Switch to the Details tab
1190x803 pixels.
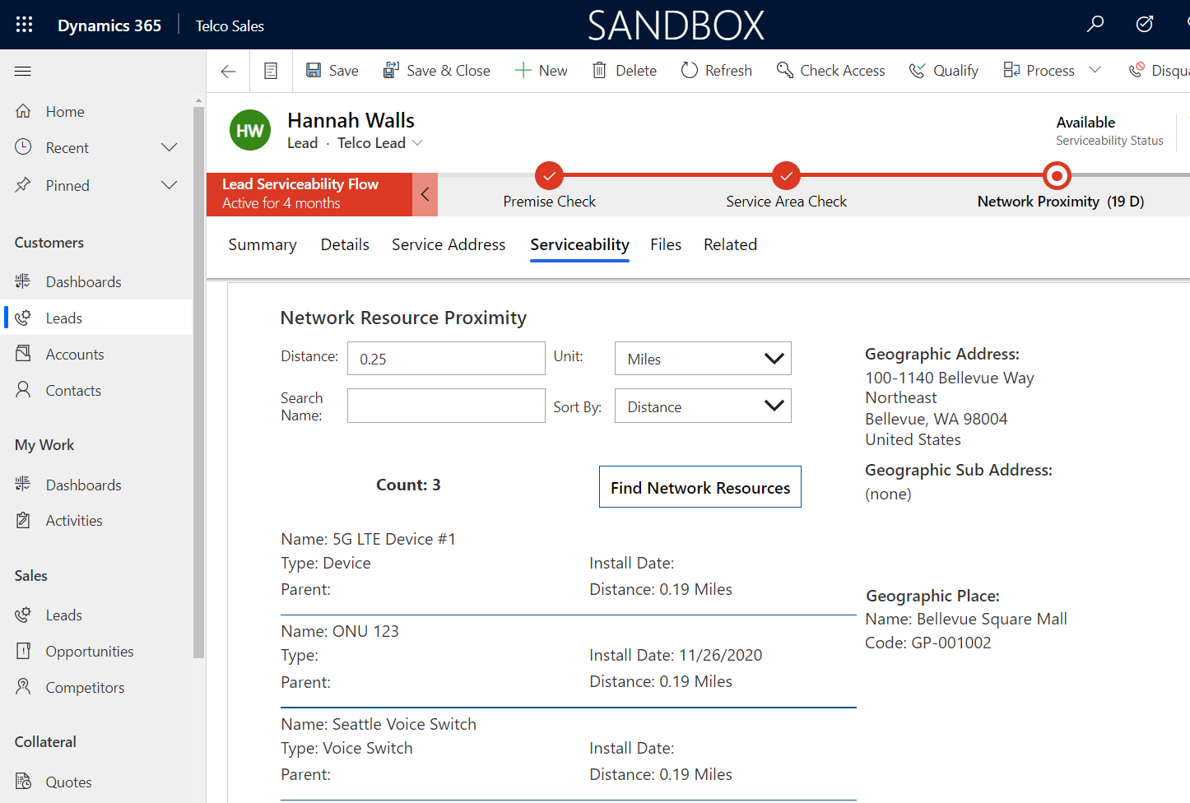(345, 244)
